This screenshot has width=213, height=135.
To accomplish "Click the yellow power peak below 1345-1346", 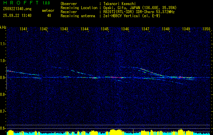I will 117,132.
